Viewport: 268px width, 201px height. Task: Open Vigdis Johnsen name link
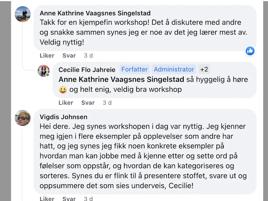[x=63, y=117]
